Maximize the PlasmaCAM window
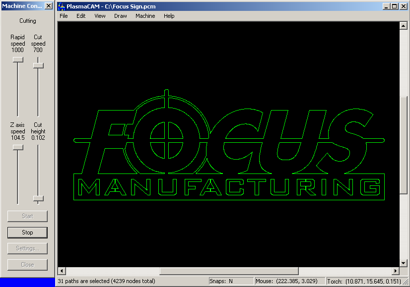This screenshot has height=287, width=410. 395,6
